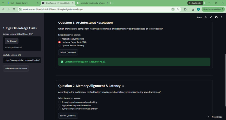The image size is (226, 120).
Task: Click the browser forward arrow
Action: 9,9
